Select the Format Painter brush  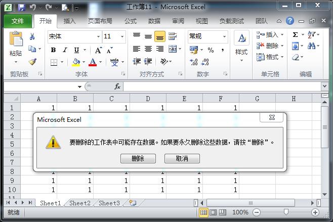(32, 61)
